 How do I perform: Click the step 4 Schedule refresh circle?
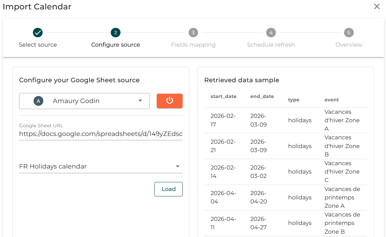tap(271, 33)
